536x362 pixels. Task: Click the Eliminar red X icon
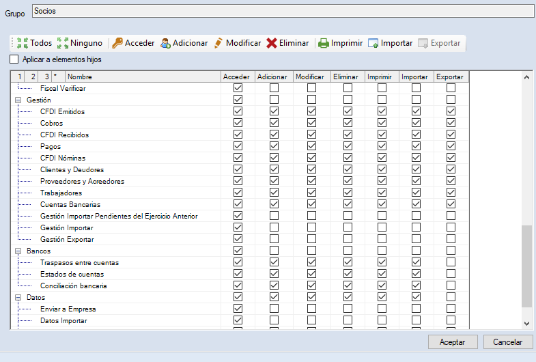(x=272, y=43)
